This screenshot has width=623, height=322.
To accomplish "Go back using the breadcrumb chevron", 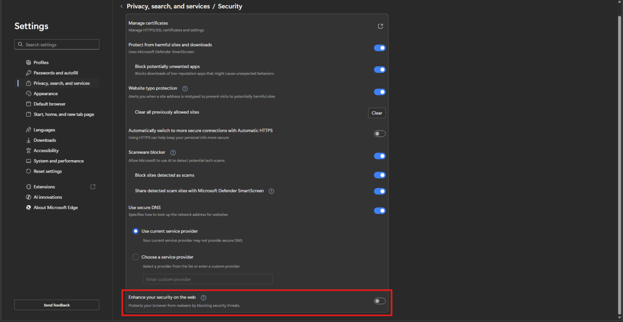I will tap(121, 6).
